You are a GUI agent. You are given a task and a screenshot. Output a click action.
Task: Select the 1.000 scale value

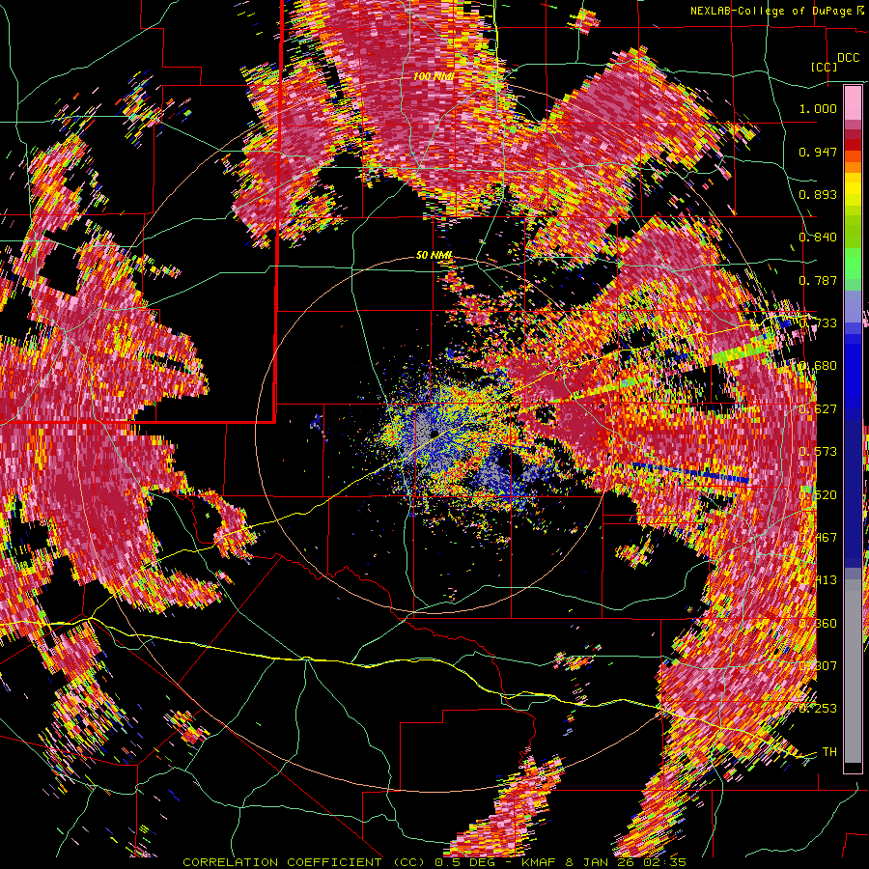(x=818, y=108)
